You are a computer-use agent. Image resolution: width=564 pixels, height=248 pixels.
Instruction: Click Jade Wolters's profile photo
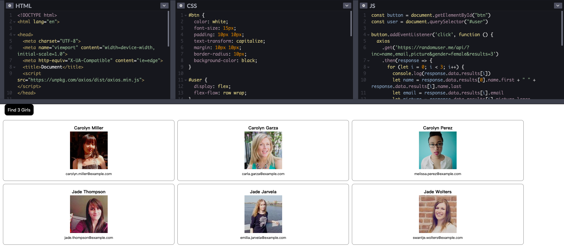tap(438, 214)
